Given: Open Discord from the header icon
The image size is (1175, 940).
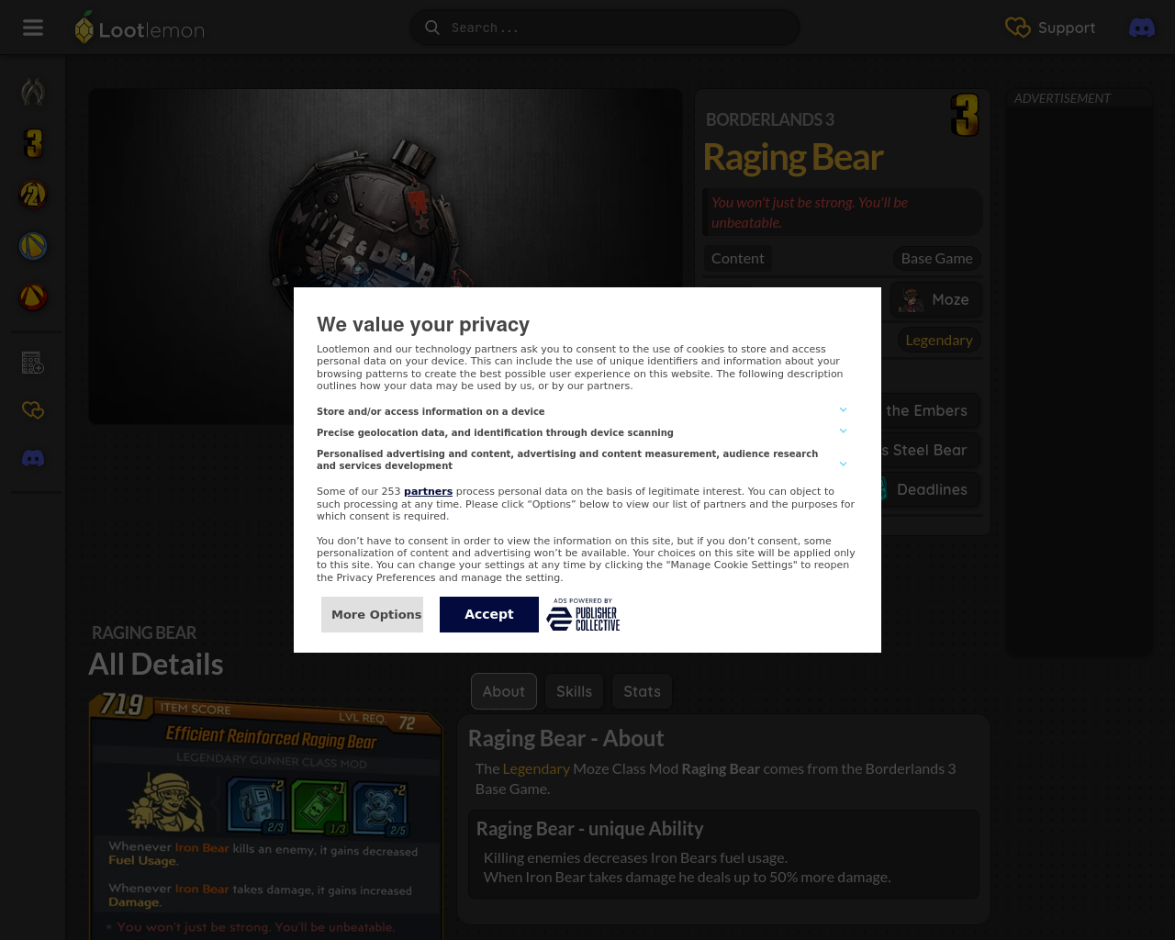Looking at the screenshot, I should click(x=1142, y=28).
